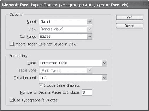Click the View field showing Ignore View
Screen dimensions: 149x111
click(63, 29)
